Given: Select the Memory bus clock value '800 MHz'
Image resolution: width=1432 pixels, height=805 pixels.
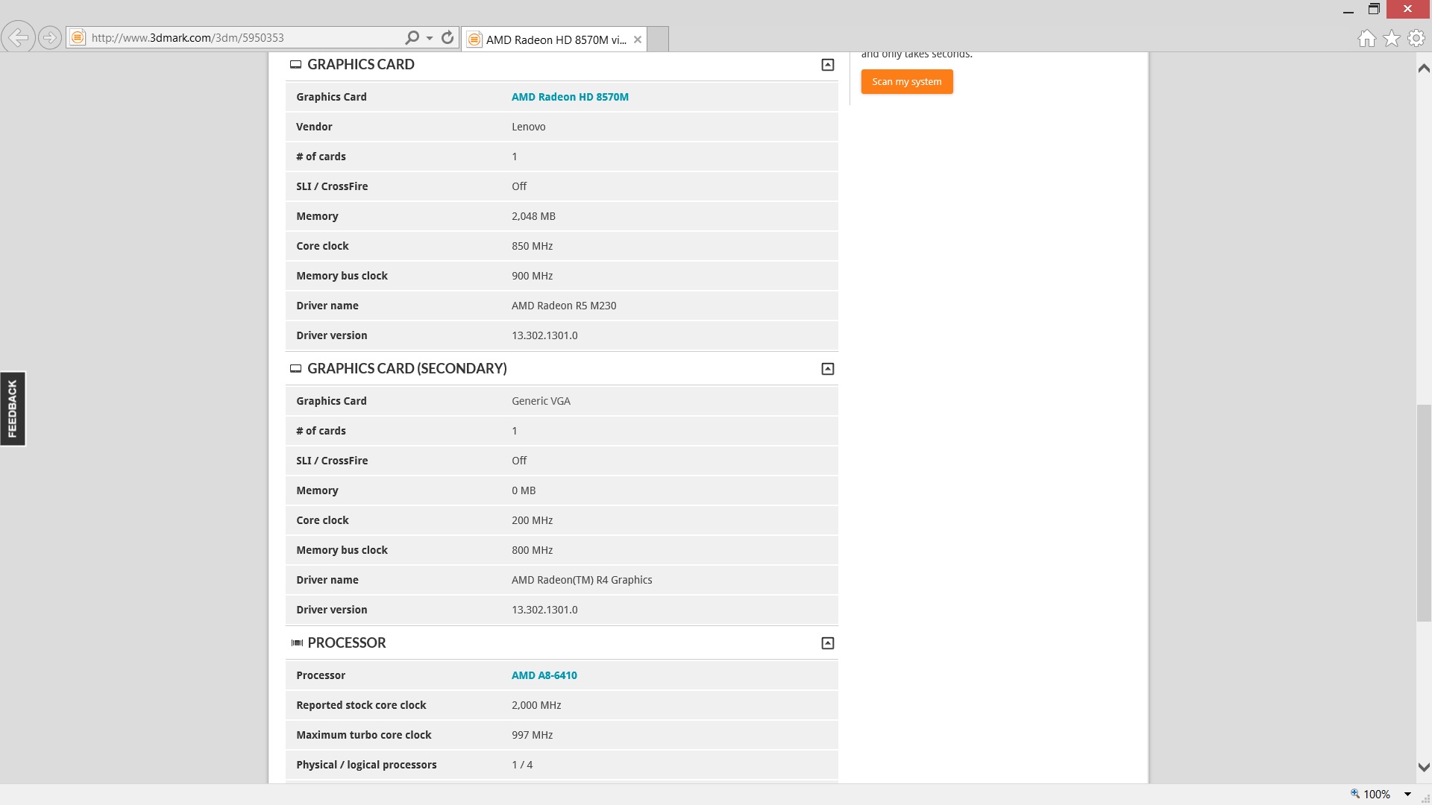Looking at the screenshot, I should pyautogui.click(x=533, y=550).
